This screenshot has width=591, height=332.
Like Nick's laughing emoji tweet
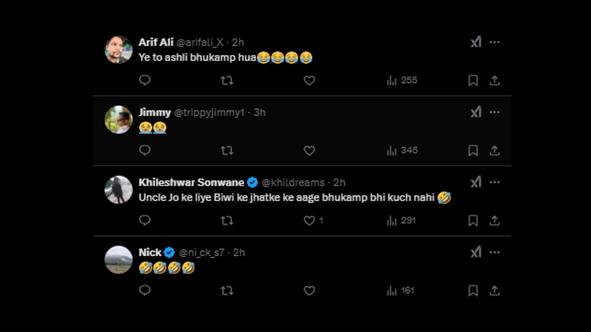(x=309, y=291)
